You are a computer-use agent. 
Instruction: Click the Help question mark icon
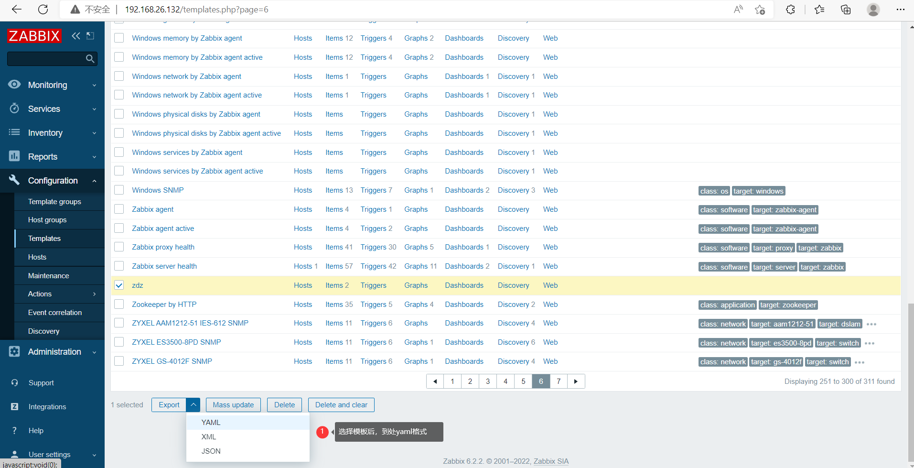pos(14,431)
